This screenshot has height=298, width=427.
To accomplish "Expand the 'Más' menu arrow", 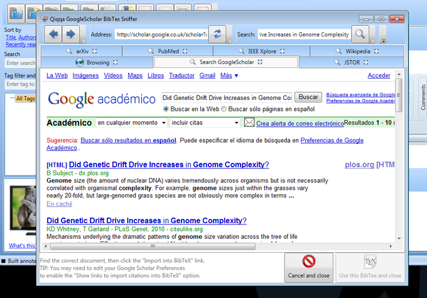I will click(236, 76).
